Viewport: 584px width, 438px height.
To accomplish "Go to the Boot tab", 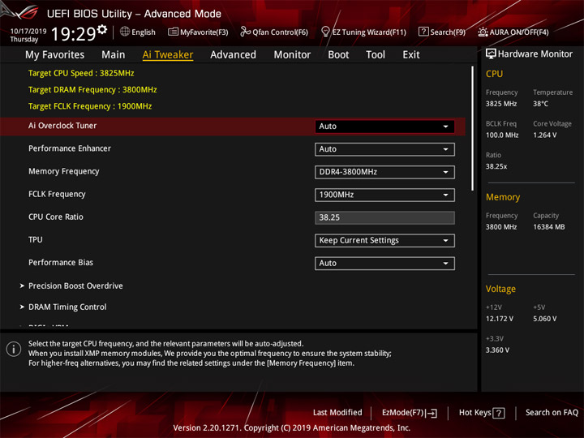I will tap(338, 55).
